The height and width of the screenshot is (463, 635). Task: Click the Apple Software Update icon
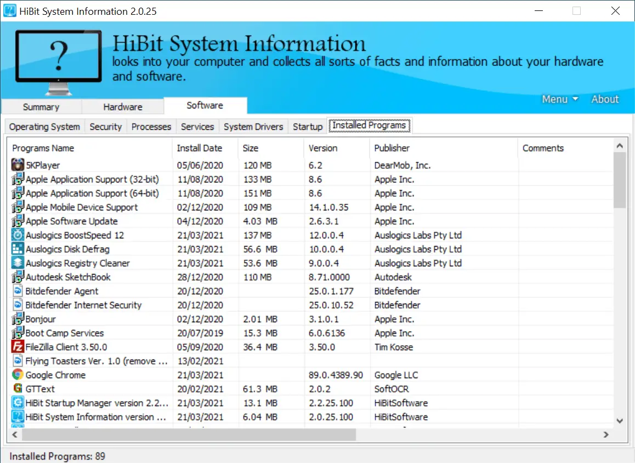point(18,221)
